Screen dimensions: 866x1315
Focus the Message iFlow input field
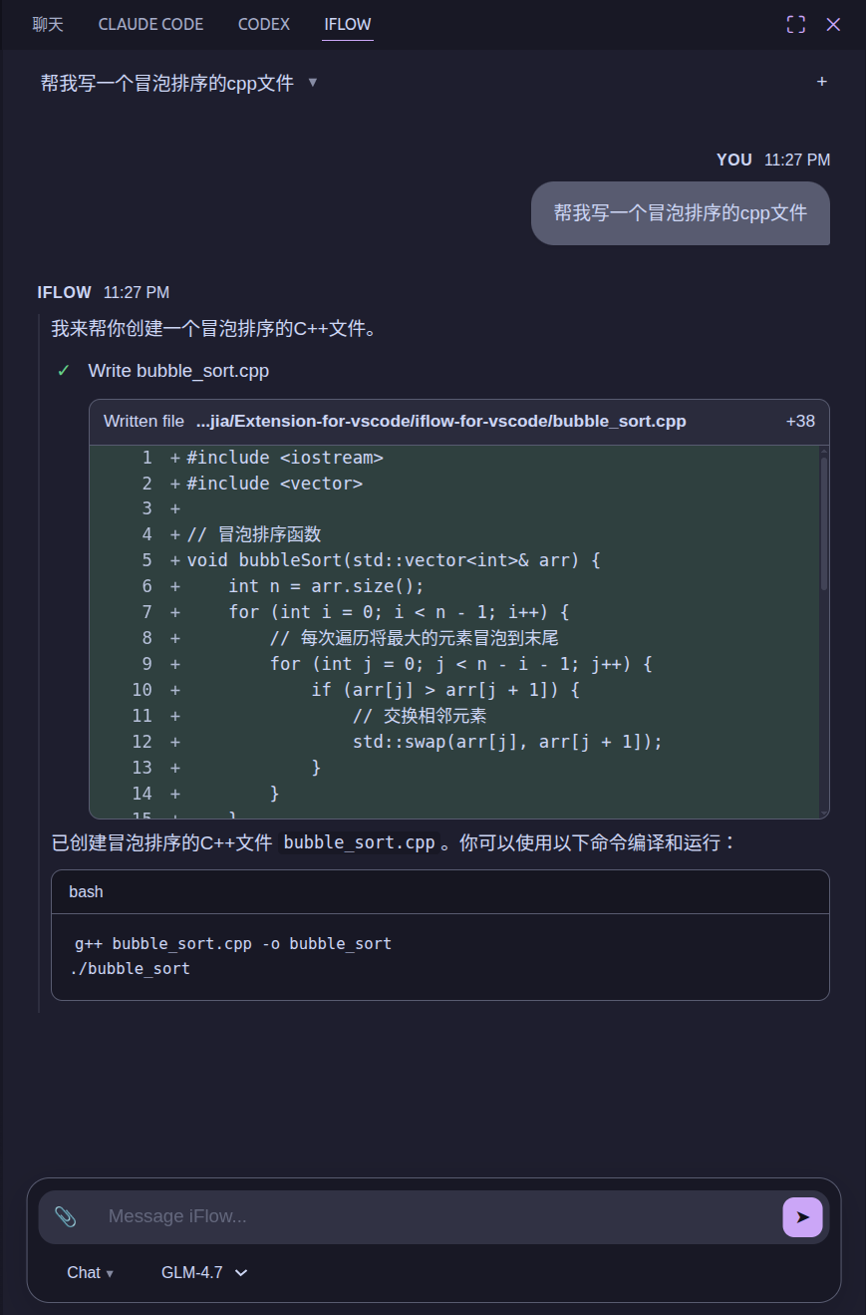click(438, 1216)
